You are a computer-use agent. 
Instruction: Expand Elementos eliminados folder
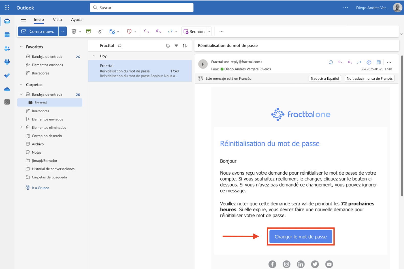[21, 127]
